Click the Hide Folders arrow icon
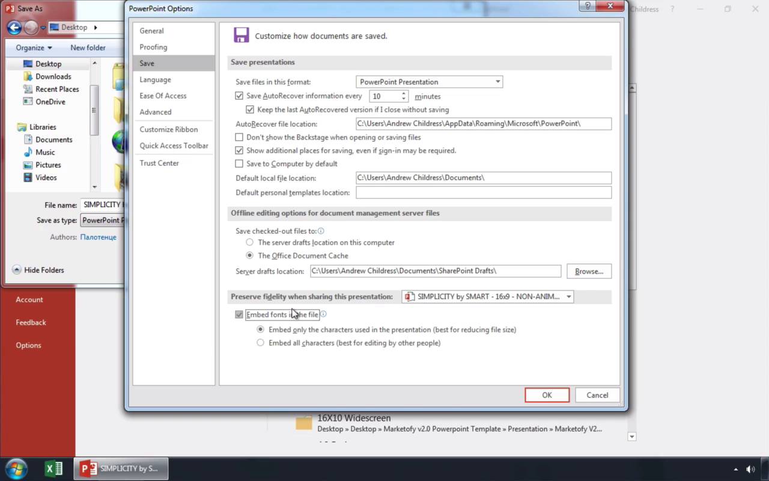 point(17,270)
